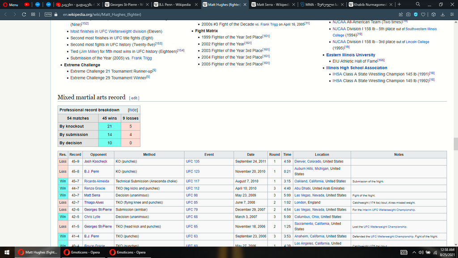Open the Denver, Colorado location link
458x258 pixels.
[x=308, y=161]
